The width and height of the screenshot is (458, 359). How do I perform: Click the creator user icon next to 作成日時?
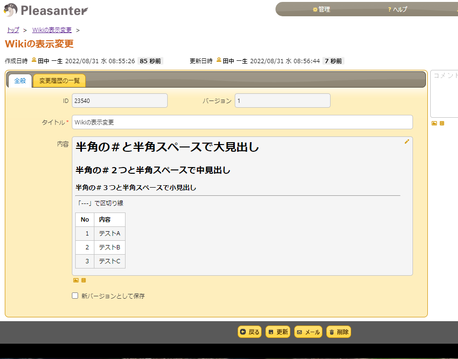click(34, 60)
